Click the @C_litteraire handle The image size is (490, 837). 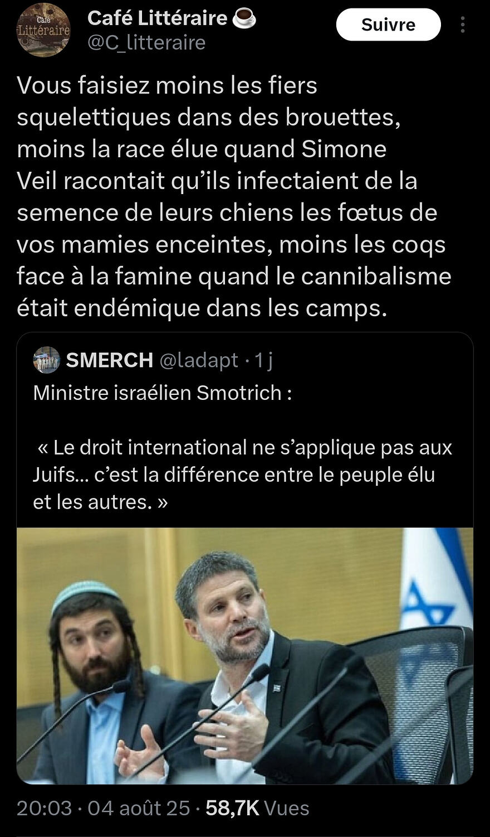(x=146, y=42)
